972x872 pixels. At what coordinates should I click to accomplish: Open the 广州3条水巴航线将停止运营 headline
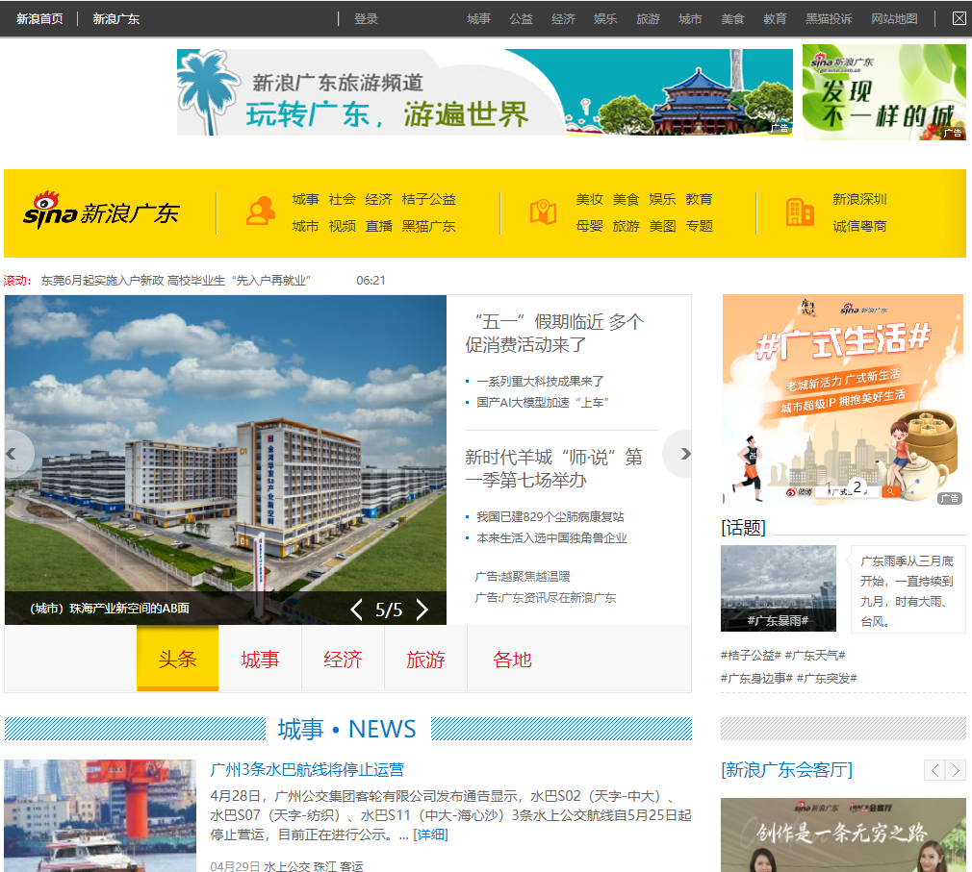tap(307, 770)
